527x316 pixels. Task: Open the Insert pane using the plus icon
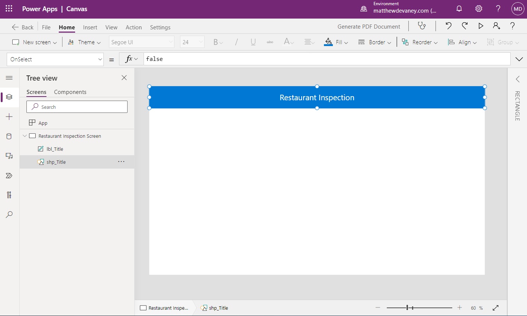click(x=9, y=117)
